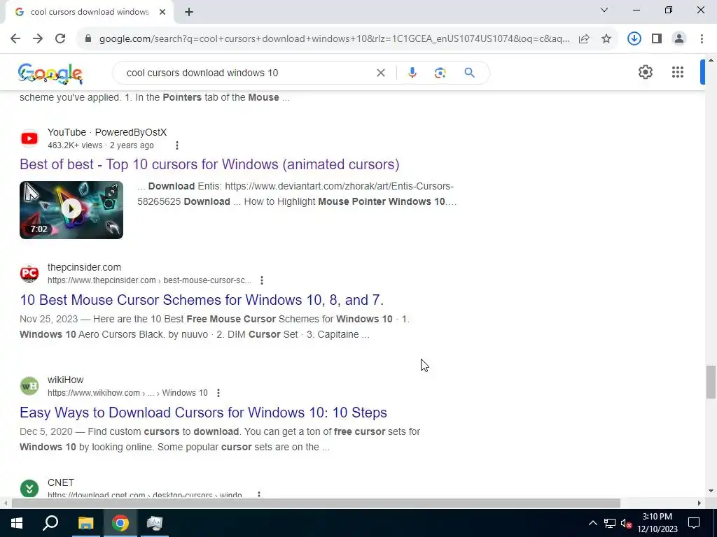Viewport: 717px width, 537px height.
Task: Open the Windows Start menu
Action: pos(17,523)
